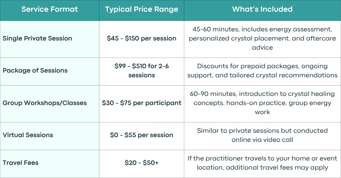Click the $30 - $75 per participant cell
The width and height of the screenshot is (341, 178).
coord(142,103)
